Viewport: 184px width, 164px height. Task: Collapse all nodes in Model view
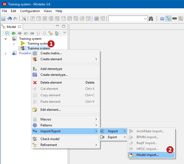pos(7,33)
